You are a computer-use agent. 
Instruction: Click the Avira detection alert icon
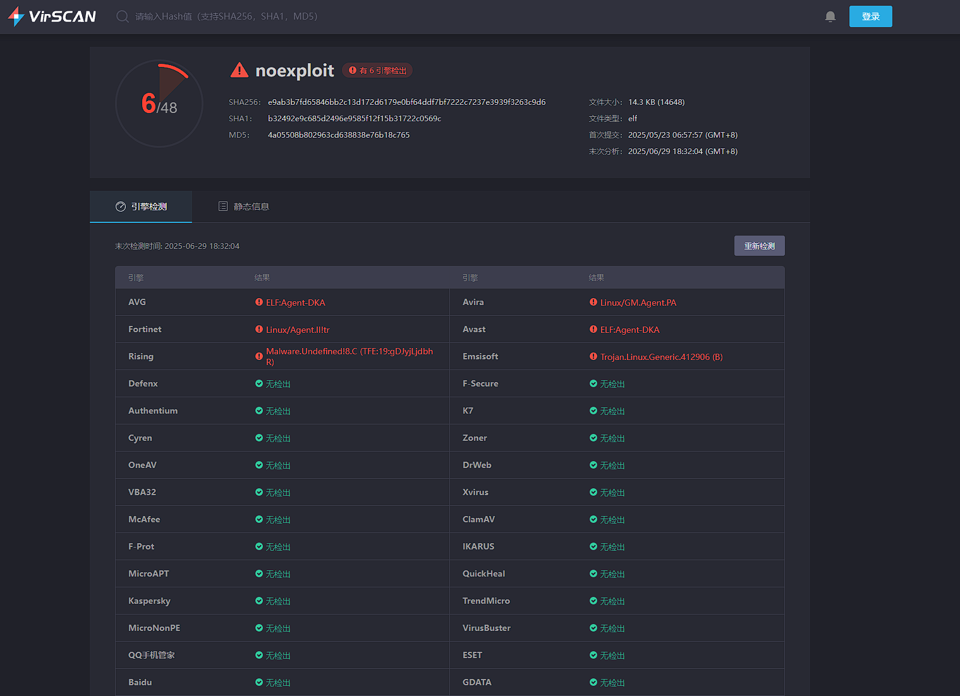click(593, 303)
